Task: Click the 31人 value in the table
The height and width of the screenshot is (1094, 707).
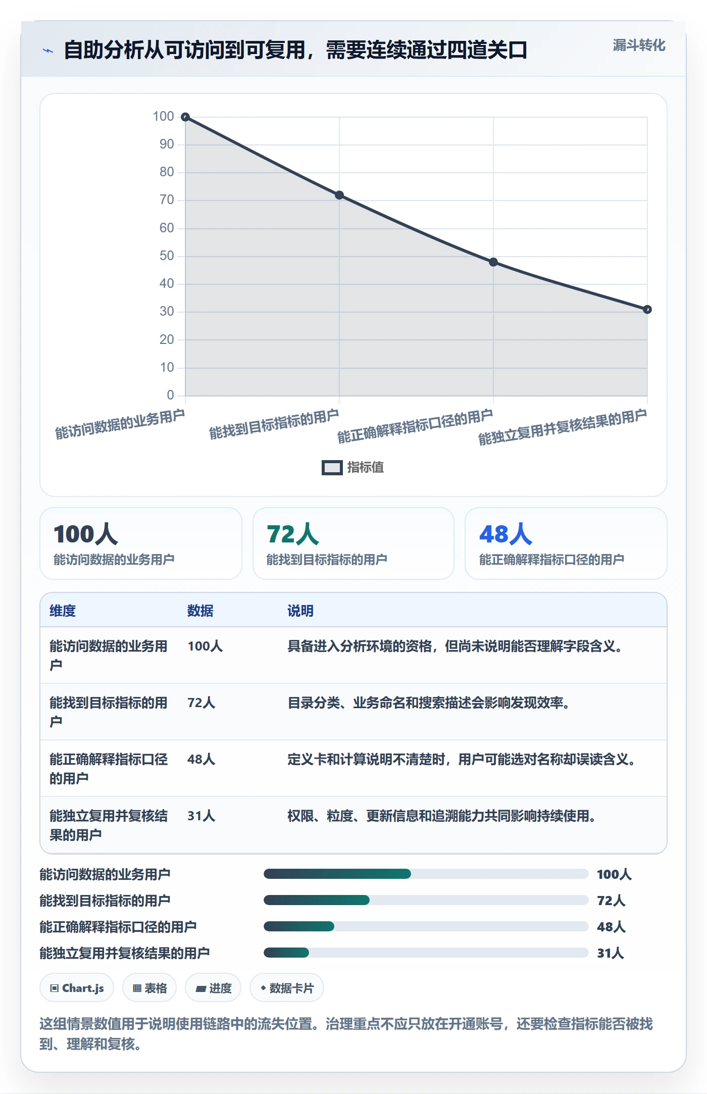Action: click(x=201, y=816)
